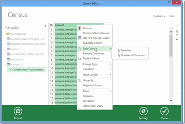Choose Rename in the context menu
The width and height of the screenshot is (185, 124).
[88, 96]
